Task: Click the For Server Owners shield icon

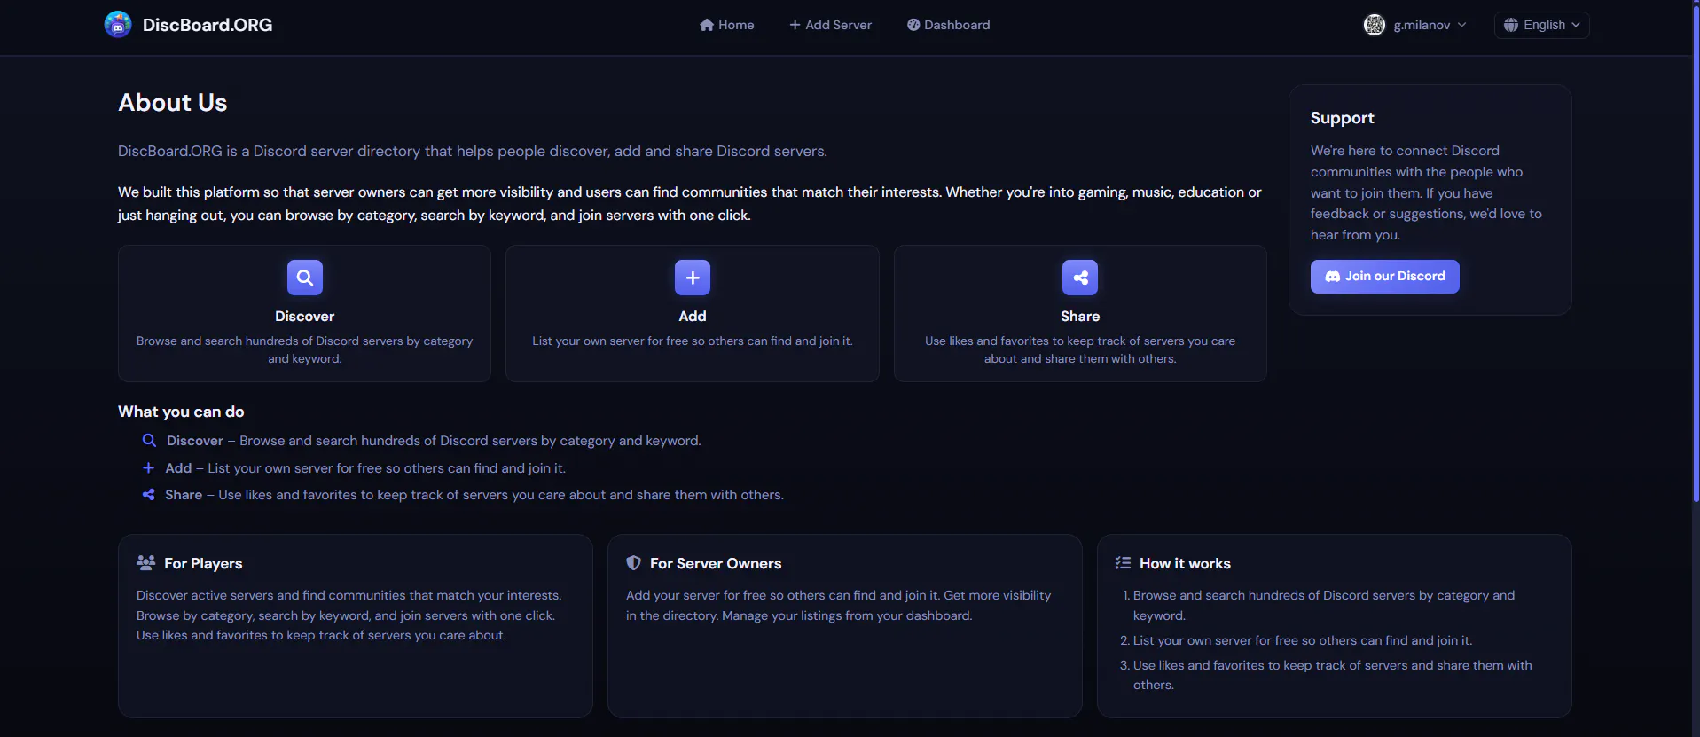Action: point(633,563)
